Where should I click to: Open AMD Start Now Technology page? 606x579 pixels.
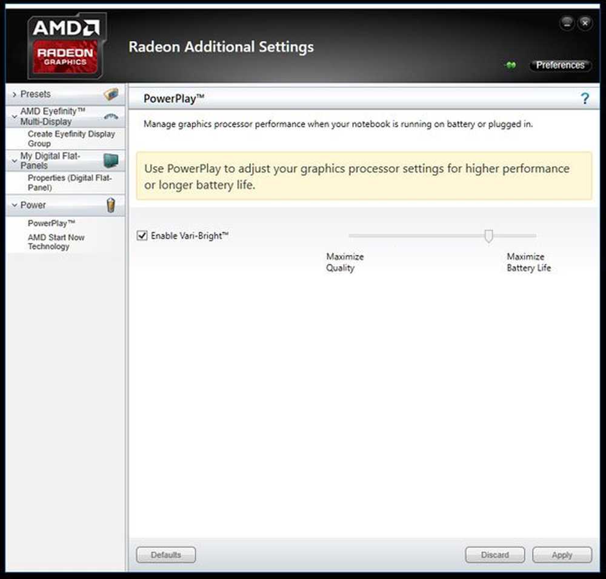(x=56, y=242)
